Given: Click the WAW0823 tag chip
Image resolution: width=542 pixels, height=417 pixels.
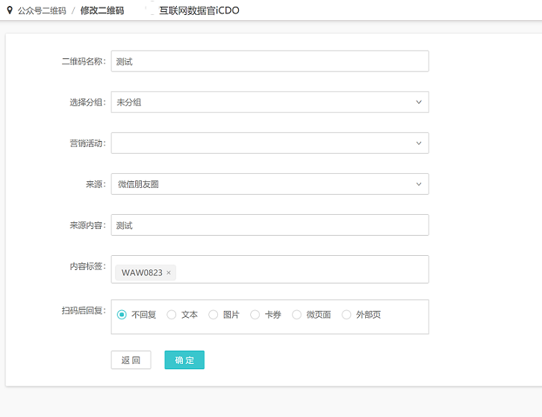Looking at the screenshot, I should pyautogui.click(x=141, y=273).
